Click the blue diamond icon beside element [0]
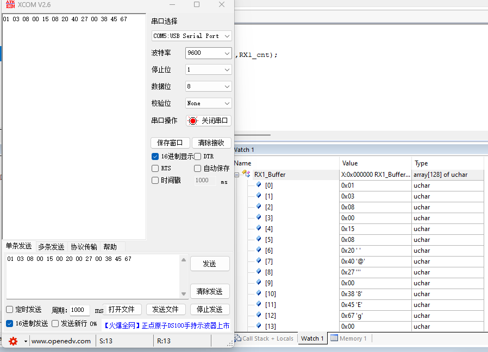Screen dimensions: 488x352 (x=259, y=185)
